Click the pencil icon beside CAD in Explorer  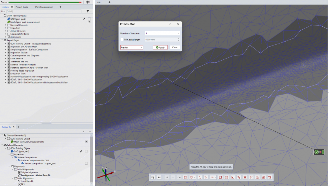pos(84,19)
